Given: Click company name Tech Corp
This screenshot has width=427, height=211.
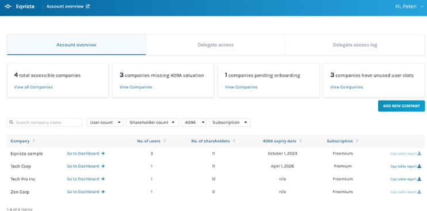Looking at the screenshot, I should tap(20, 166).
